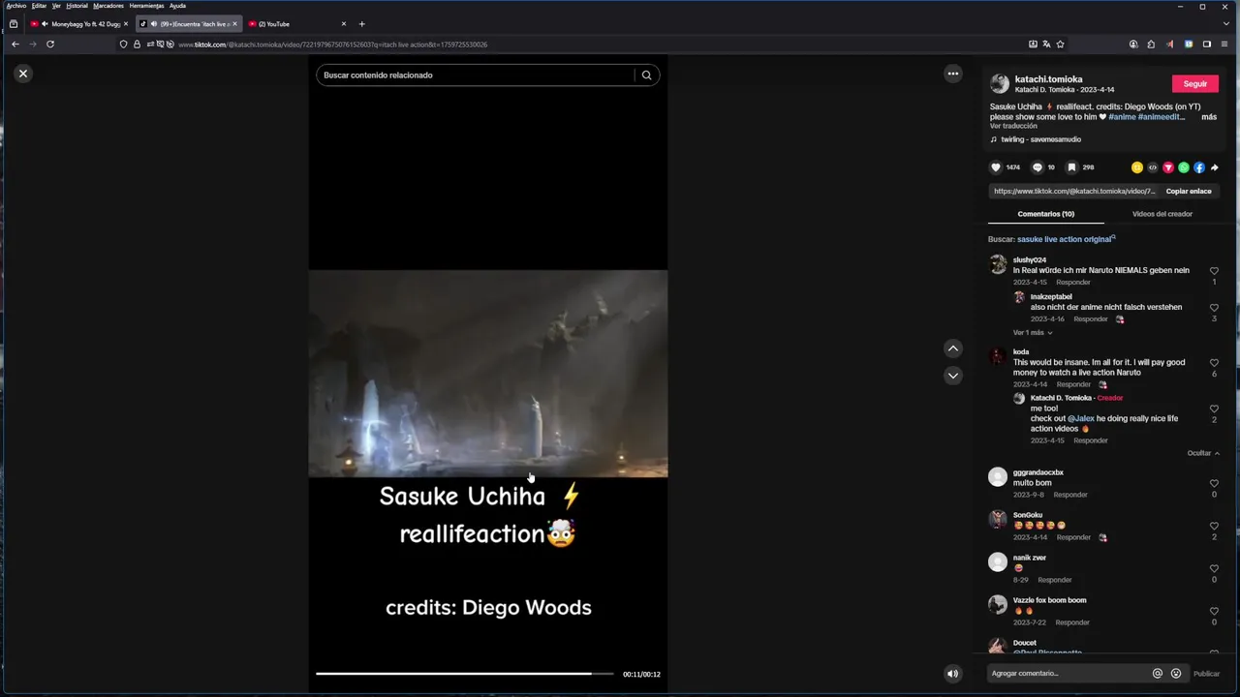Insert a mention with the @ icon
Screen dimensions: 1240x697
coord(1157,674)
